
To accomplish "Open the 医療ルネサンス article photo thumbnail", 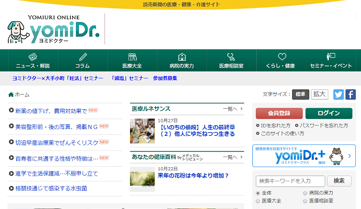I will tap(142, 131).
